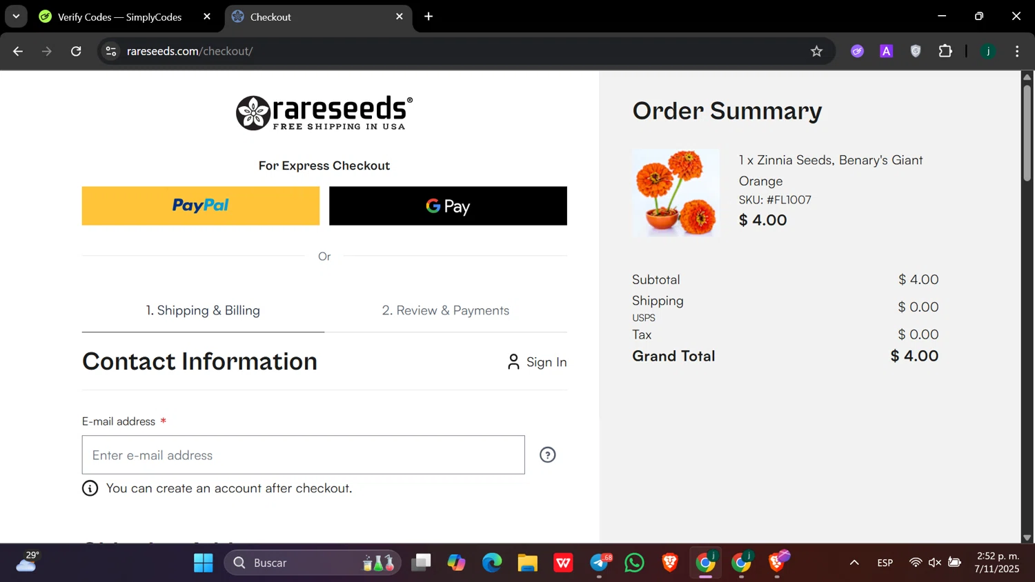The image size is (1035, 582).
Task: Open WPS Office from the taskbar
Action: pos(563,563)
